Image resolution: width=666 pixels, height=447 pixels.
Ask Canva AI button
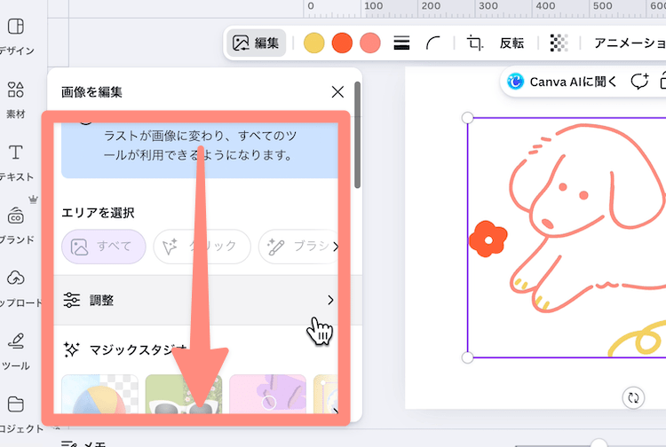[561, 82]
